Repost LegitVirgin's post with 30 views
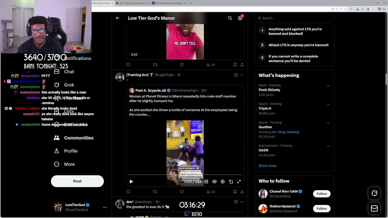388x218 pixels. [x=155, y=192]
